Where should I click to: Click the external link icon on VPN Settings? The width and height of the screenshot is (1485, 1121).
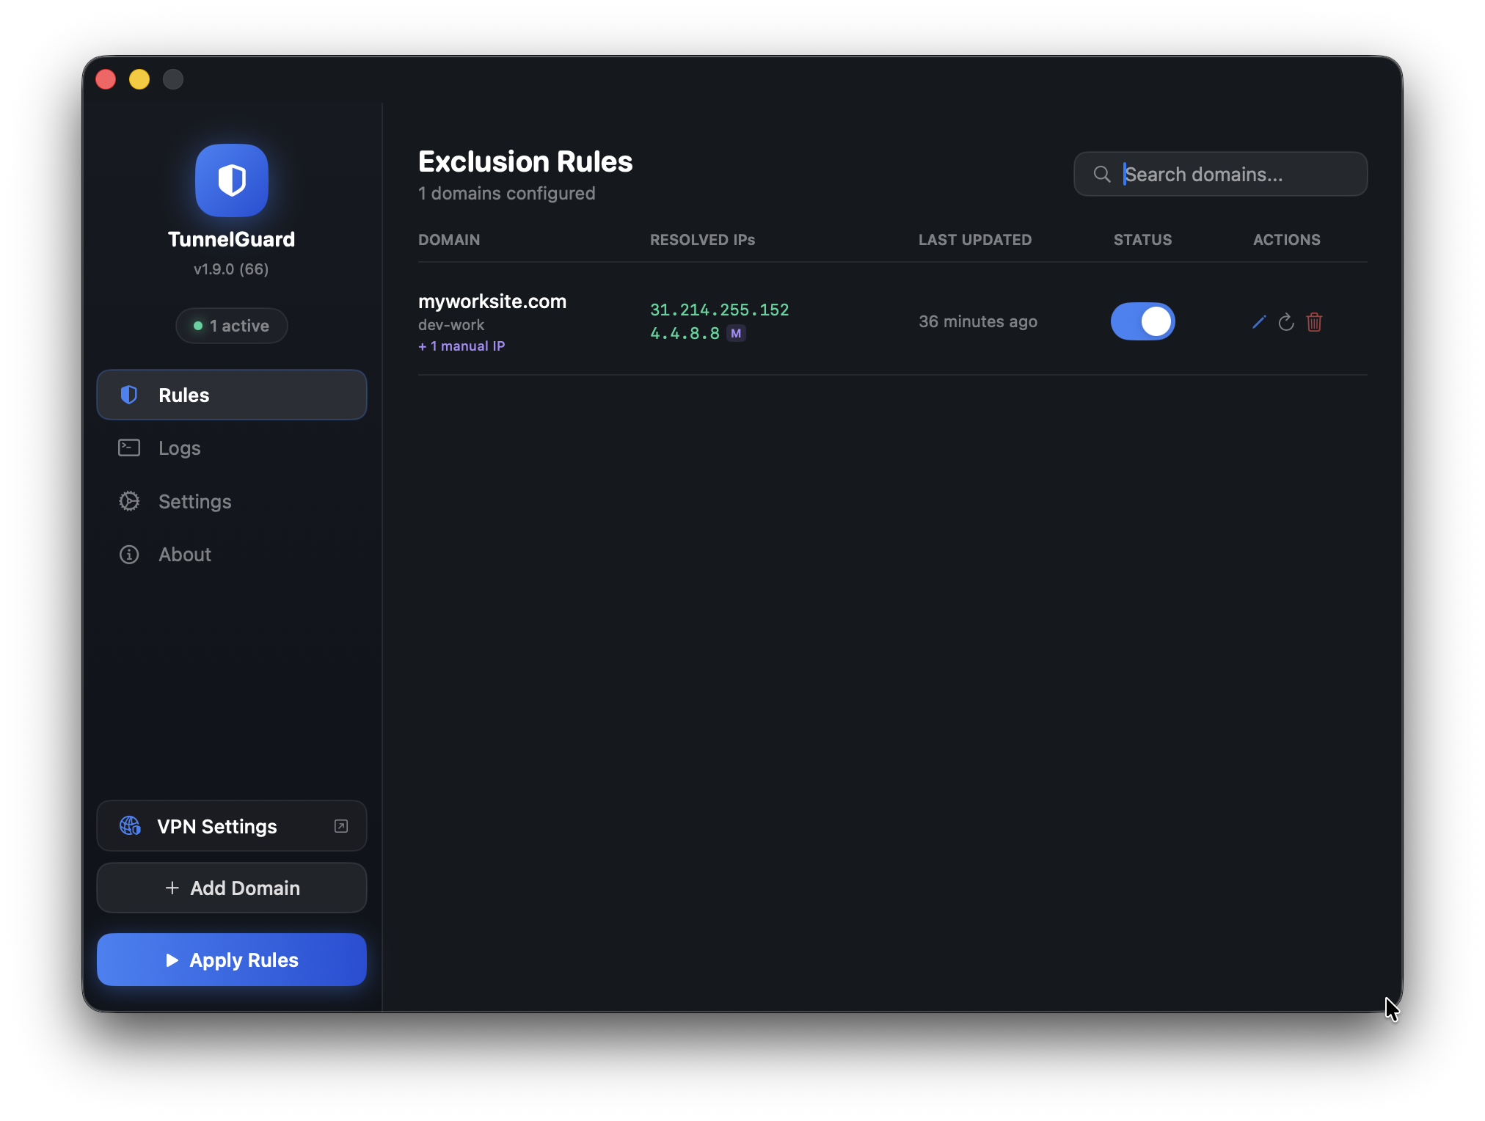[x=341, y=826]
